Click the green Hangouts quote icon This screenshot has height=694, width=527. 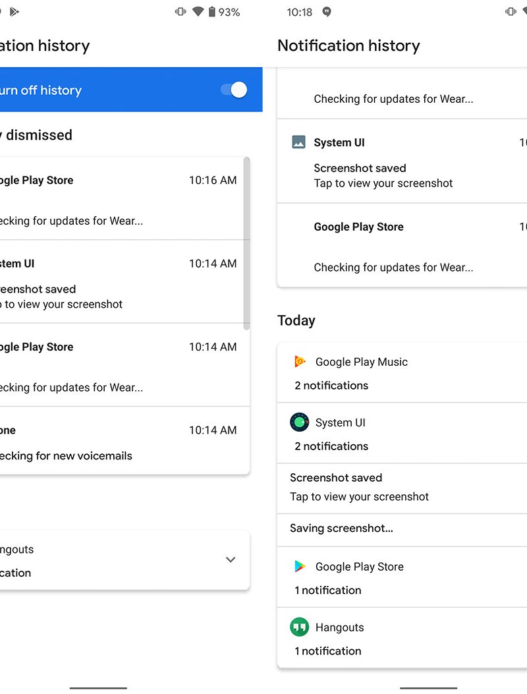click(300, 627)
